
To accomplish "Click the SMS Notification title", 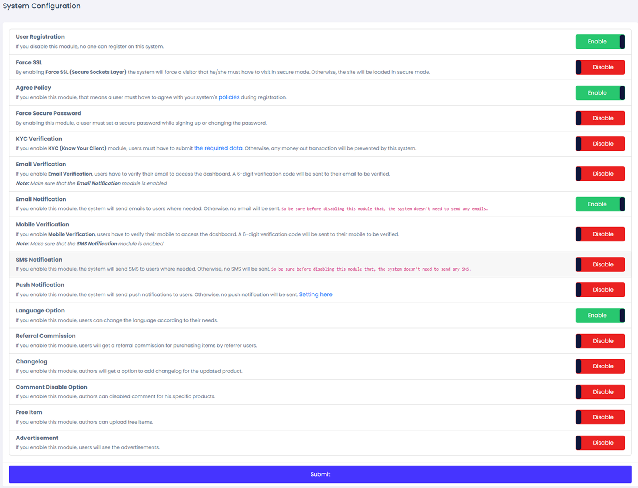I will pos(39,260).
